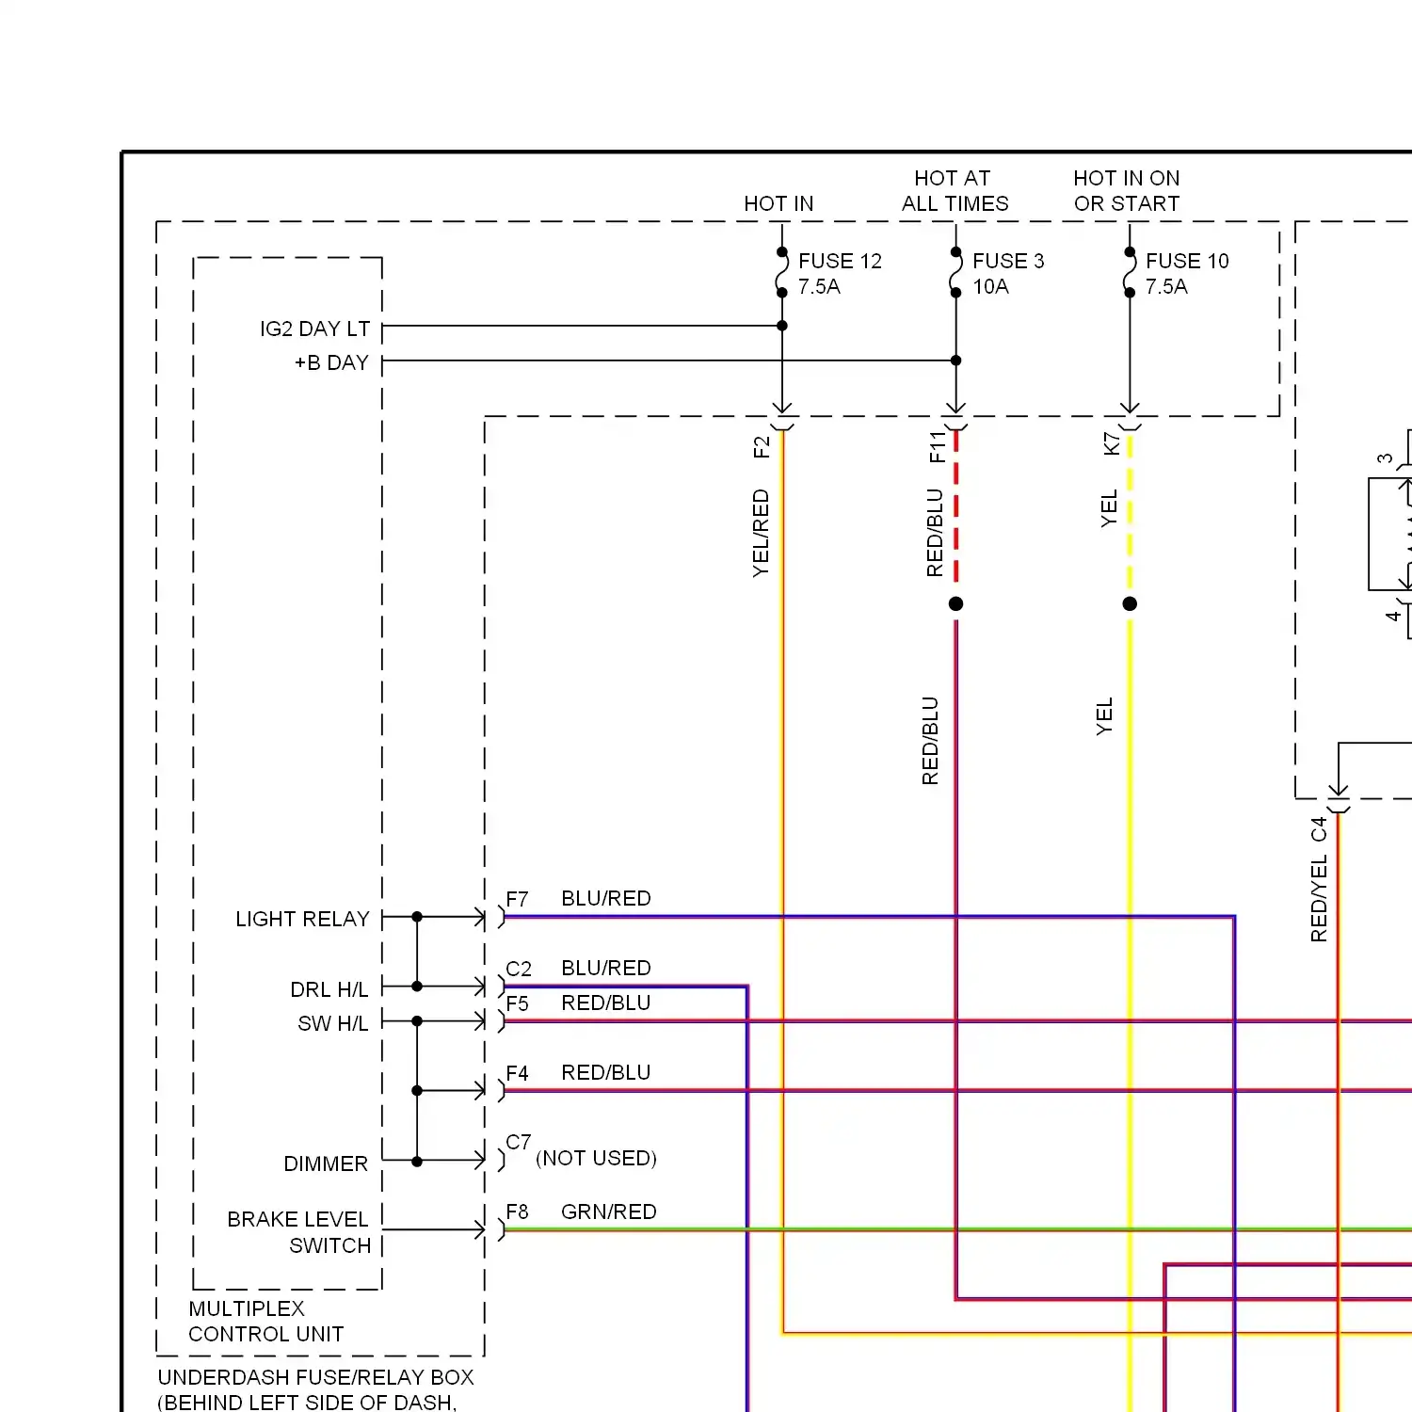Click the HOT IN ON OR START label
Screen dimensions: 1412x1412
(x=1127, y=191)
